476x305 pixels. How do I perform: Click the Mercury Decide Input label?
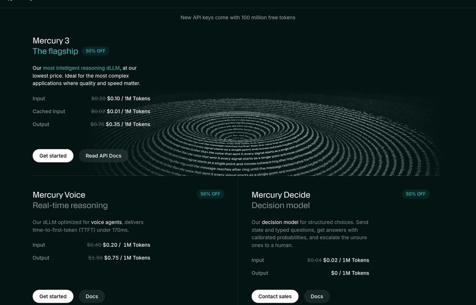258,260
